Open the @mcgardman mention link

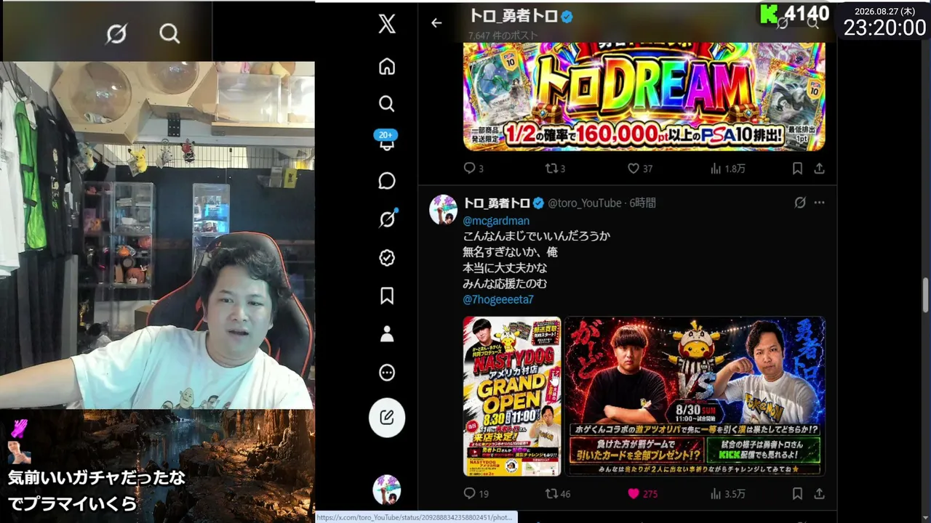coord(496,221)
